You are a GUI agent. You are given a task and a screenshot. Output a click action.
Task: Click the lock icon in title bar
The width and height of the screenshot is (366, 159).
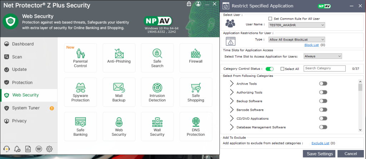click(x=189, y=4)
